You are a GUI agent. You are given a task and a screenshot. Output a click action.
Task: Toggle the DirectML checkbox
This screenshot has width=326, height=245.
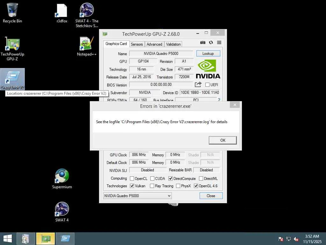tap(201, 179)
